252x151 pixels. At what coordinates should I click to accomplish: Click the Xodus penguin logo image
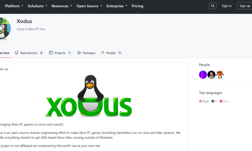coord(88,96)
